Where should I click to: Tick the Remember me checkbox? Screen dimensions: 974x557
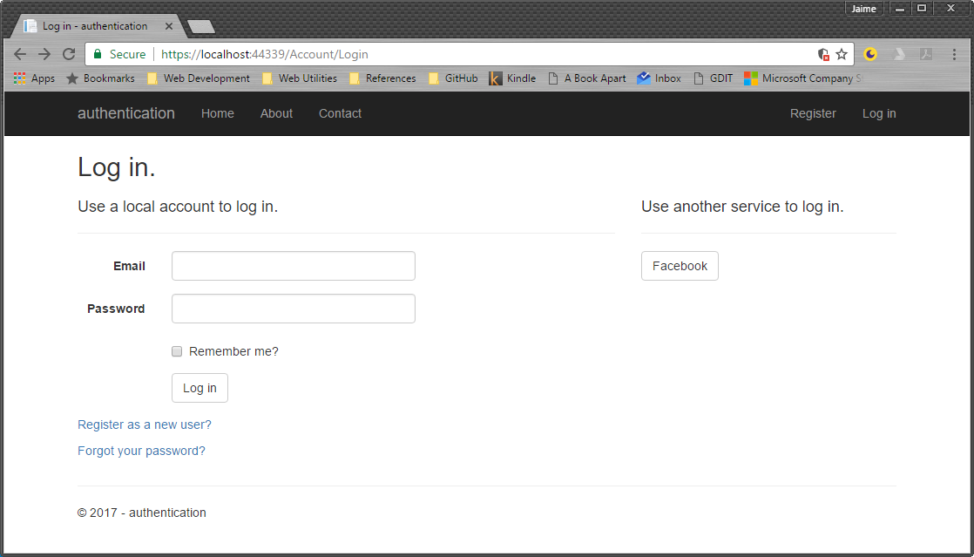pos(177,351)
